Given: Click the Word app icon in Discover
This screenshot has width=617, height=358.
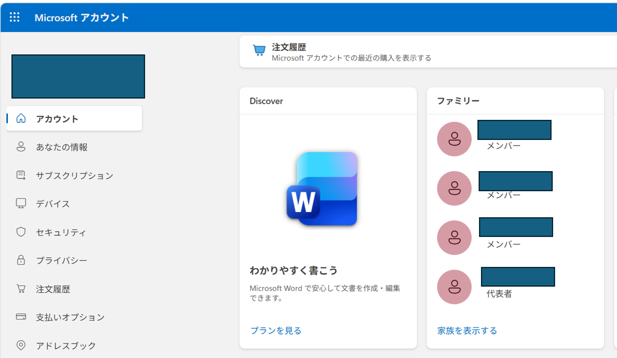Looking at the screenshot, I should [322, 188].
